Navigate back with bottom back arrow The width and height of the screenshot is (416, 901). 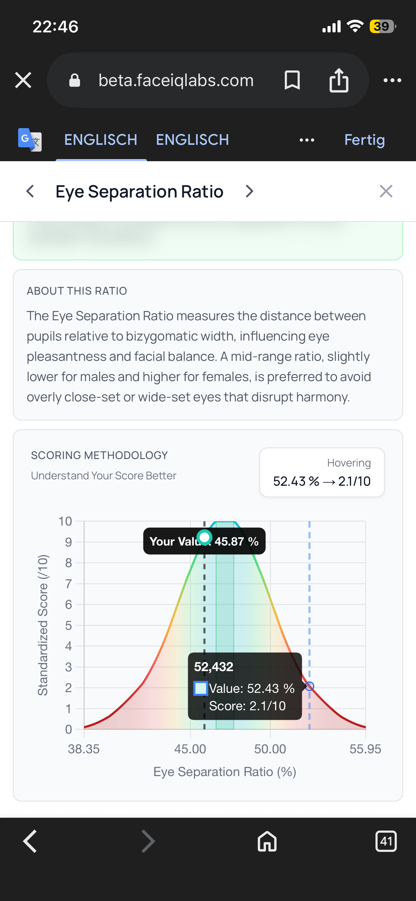pos(30,841)
